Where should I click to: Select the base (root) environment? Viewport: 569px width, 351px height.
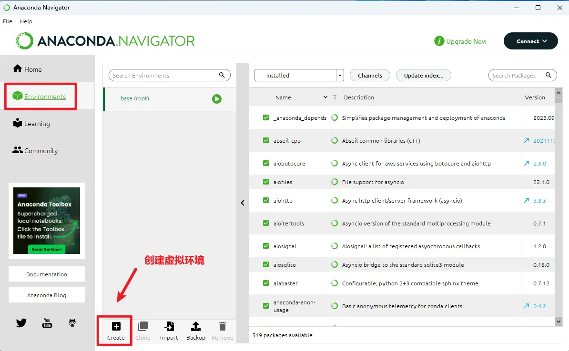(170, 99)
